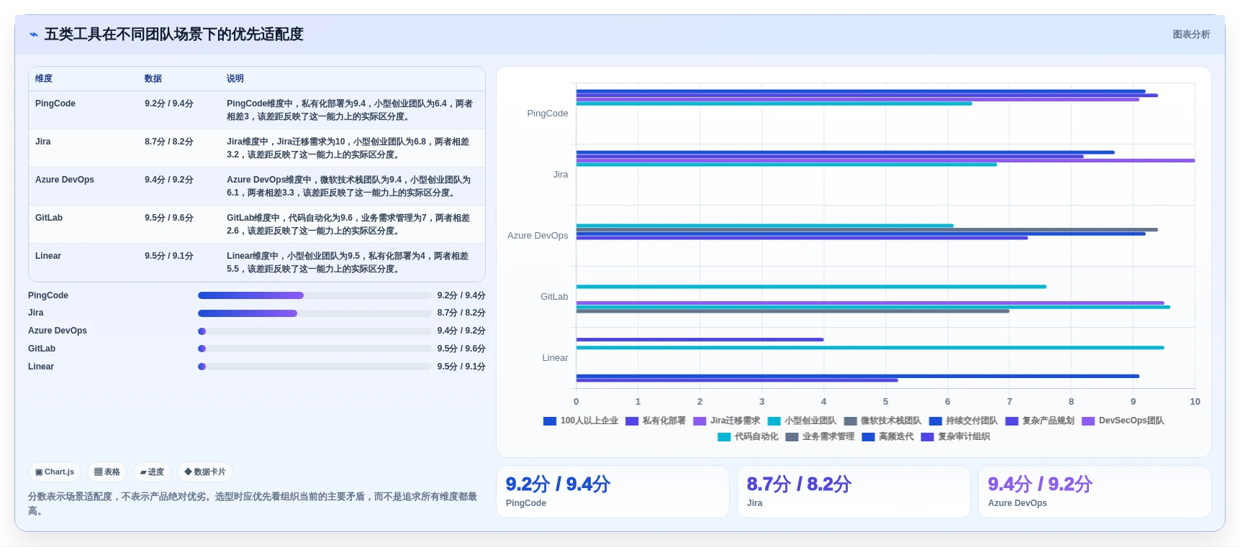Click the table value 9.2分 / 9.4分 for PingCode

point(169,104)
